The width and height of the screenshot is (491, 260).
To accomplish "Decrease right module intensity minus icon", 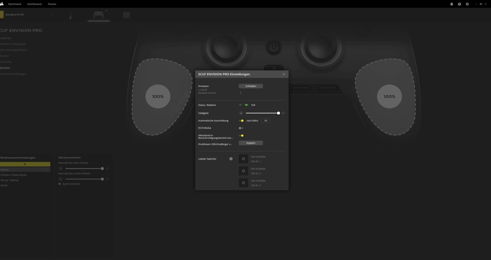I will click(61, 179).
